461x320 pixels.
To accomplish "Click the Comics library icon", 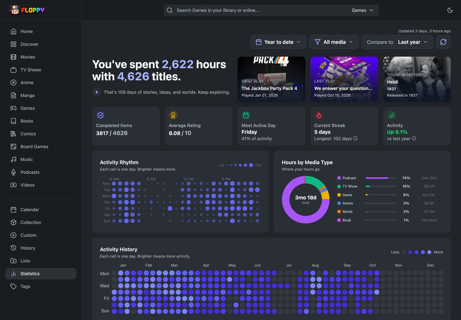I will pos(14,134).
